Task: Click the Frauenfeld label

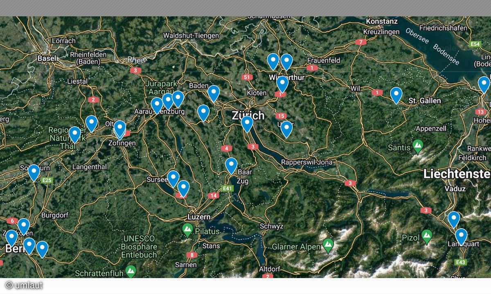Action: point(324,60)
